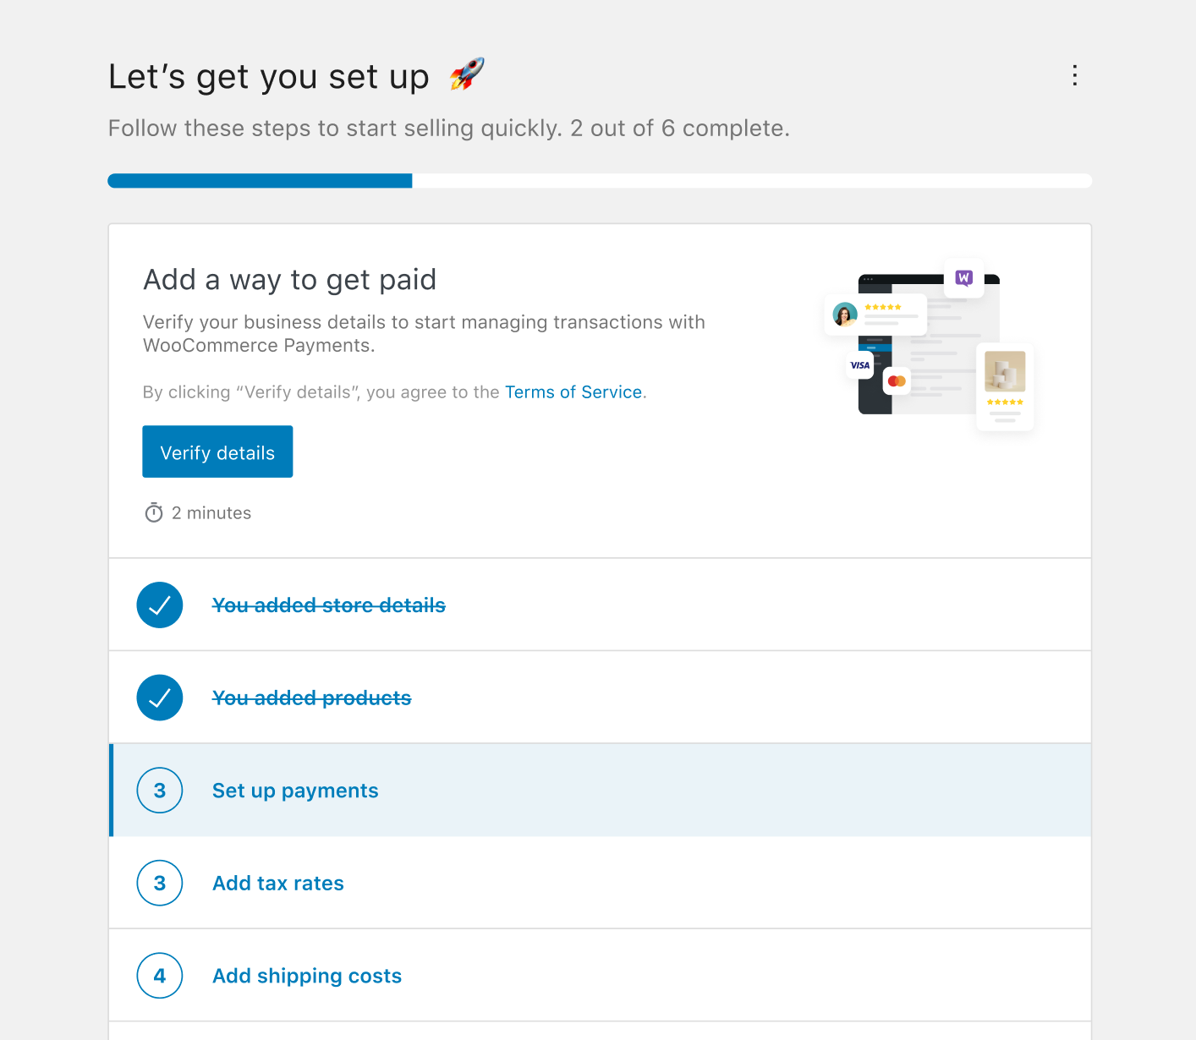Open the Terms of Service link
This screenshot has height=1040, width=1196.
[x=573, y=391]
